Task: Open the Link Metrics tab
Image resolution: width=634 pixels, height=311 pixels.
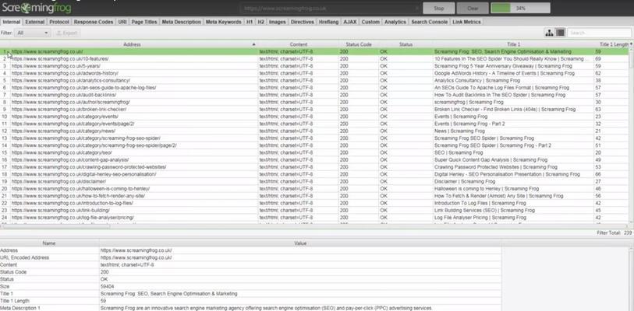Action: click(x=466, y=23)
